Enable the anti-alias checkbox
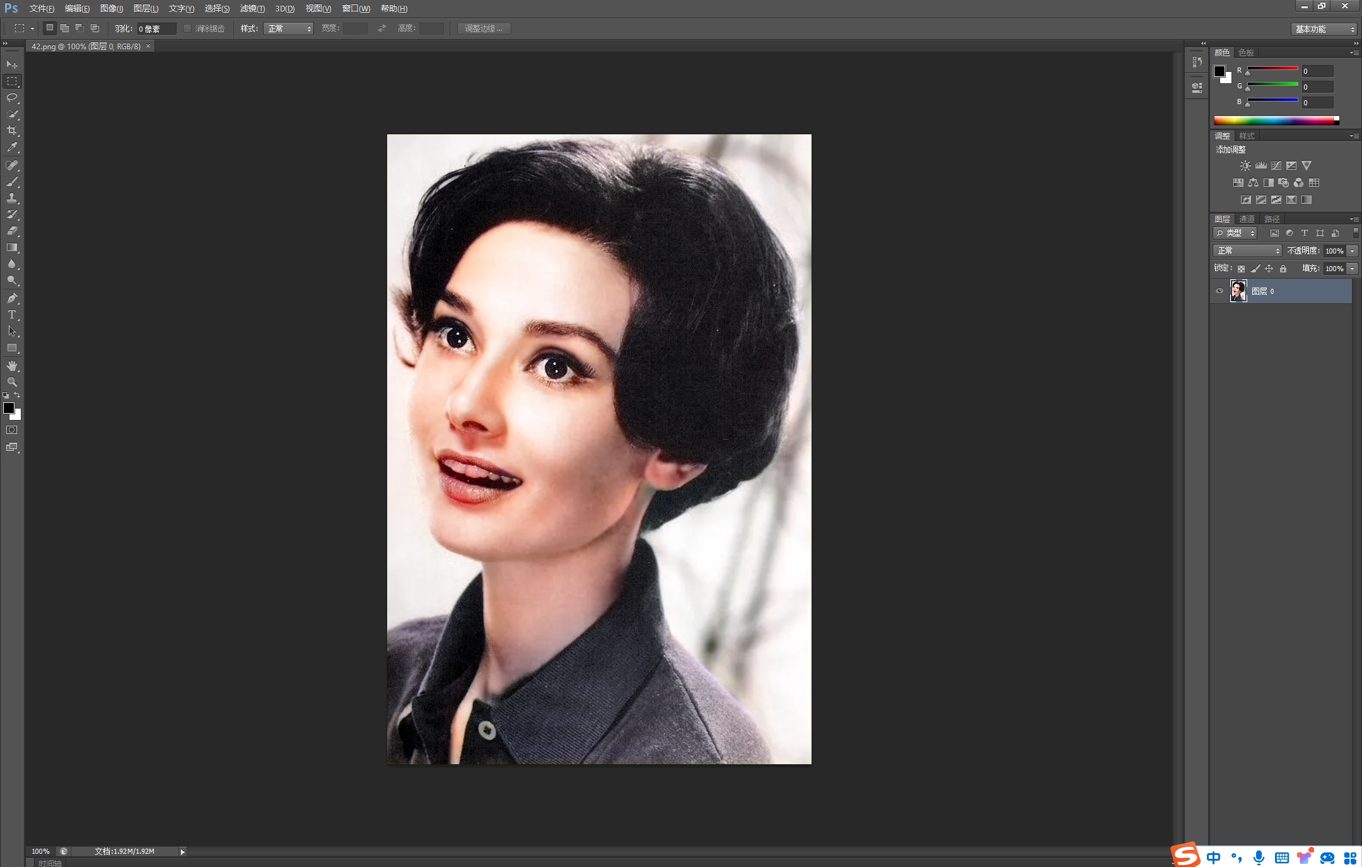Screen dimensions: 1362x867 point(187,28)
